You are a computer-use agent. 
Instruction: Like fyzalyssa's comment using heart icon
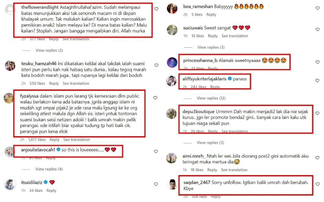156,98
